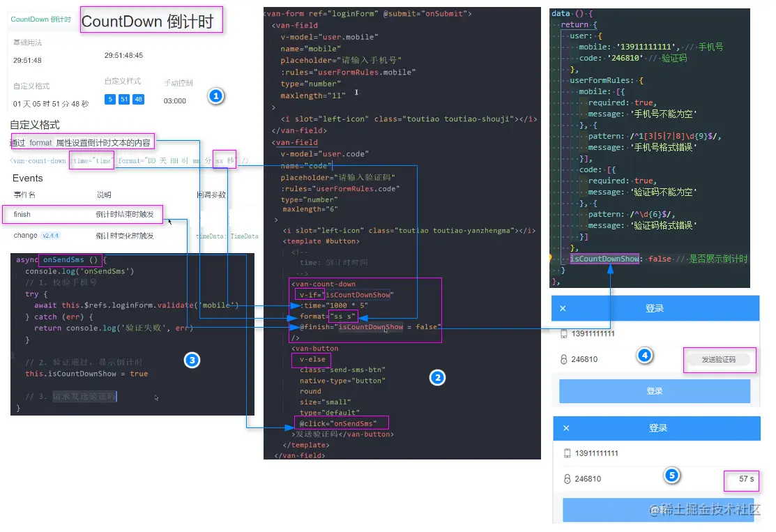This screenshot has height=532, width=776.
Task: Click the 01 天 05 时 51 分 48 秒 countdown
Action: tap(51, 104)
